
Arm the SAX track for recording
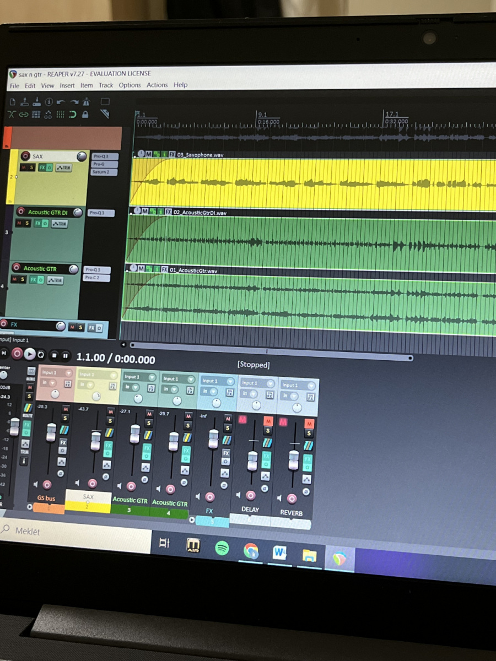(25, 156)
